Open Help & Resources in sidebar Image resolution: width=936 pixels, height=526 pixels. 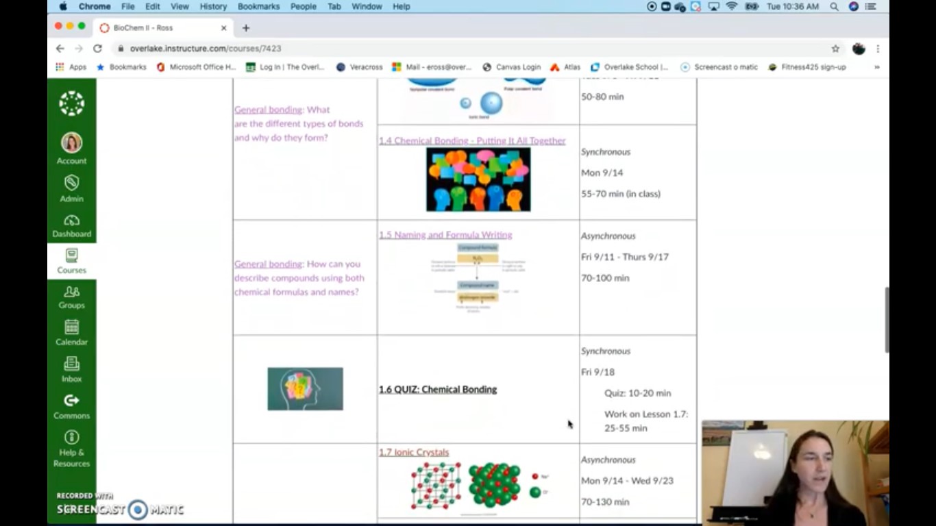[x=71, y=448]
